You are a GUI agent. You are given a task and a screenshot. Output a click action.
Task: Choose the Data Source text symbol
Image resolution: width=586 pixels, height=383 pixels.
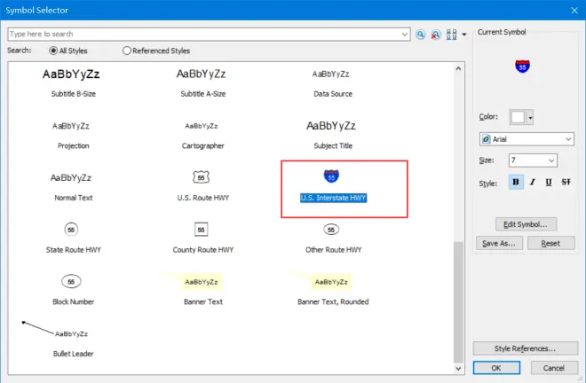point(331,74)
